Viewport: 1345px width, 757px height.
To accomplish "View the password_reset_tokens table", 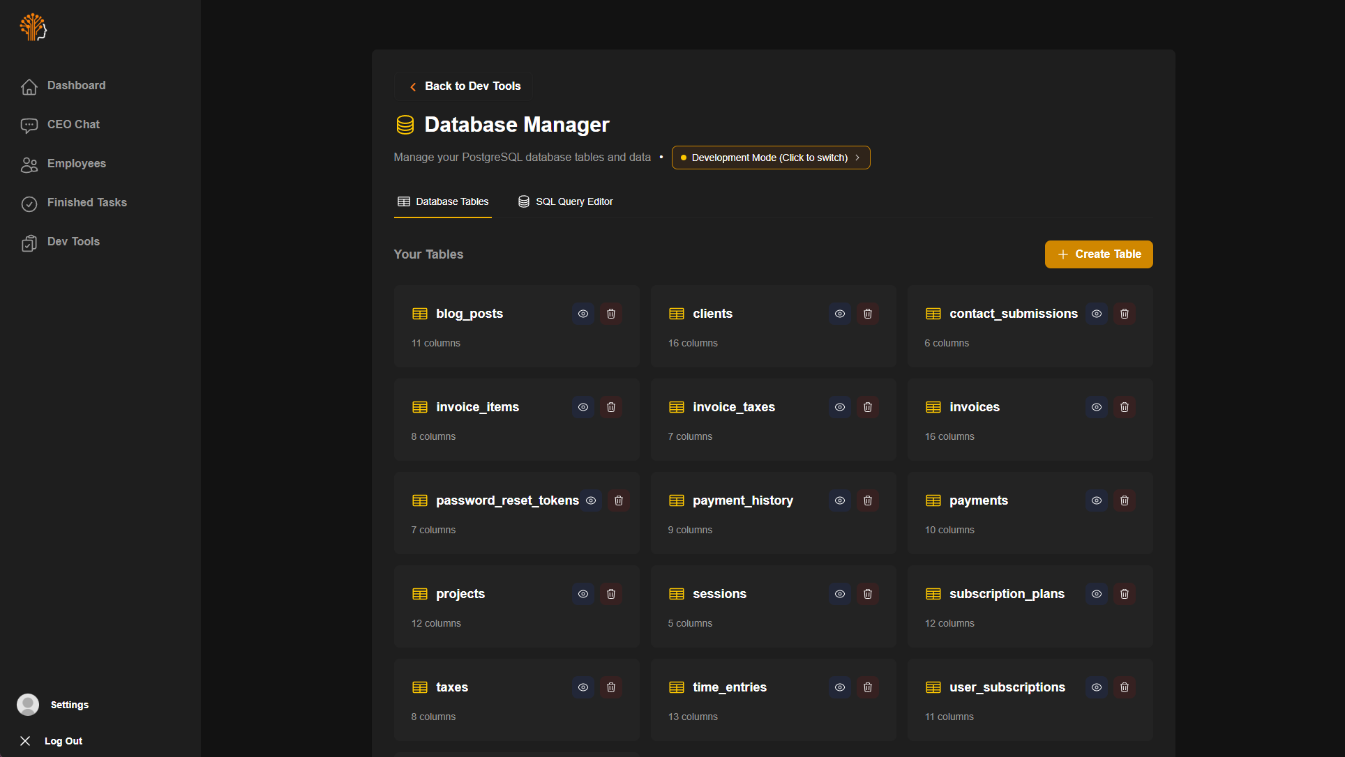I will tap(591, 500).
